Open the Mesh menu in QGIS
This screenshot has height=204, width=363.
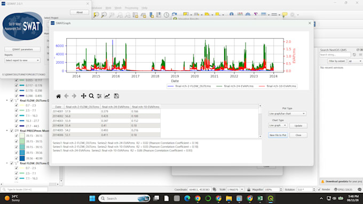tap(118, 8)
